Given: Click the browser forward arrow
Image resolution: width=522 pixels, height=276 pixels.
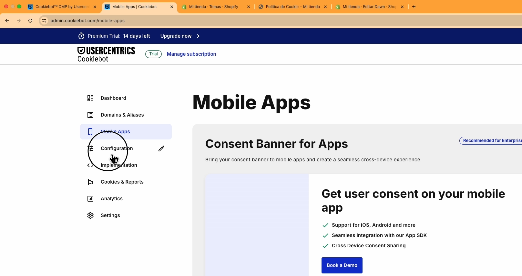Looking at the screenshot, I should (19, 21).
